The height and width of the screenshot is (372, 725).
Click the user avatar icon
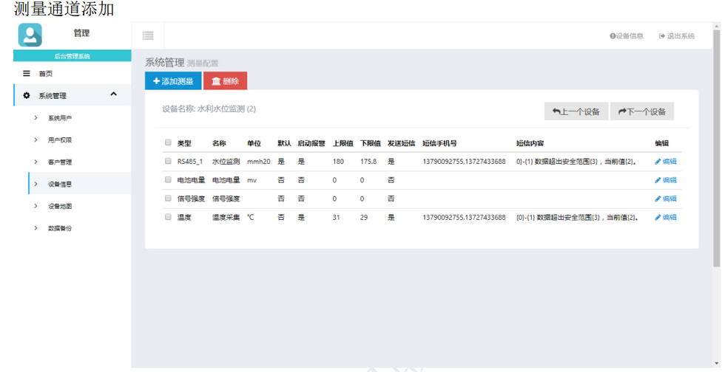pyautogui.click(x=30, y=35)
